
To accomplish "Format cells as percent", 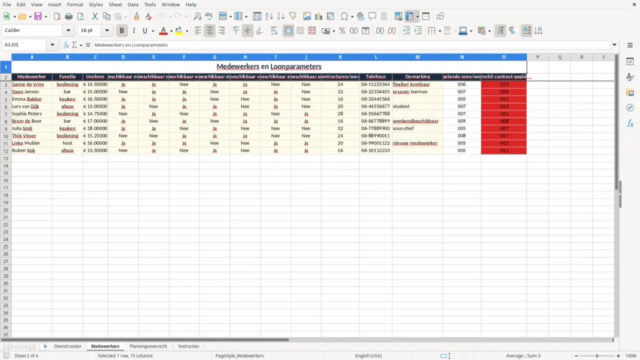I will 342,31.
